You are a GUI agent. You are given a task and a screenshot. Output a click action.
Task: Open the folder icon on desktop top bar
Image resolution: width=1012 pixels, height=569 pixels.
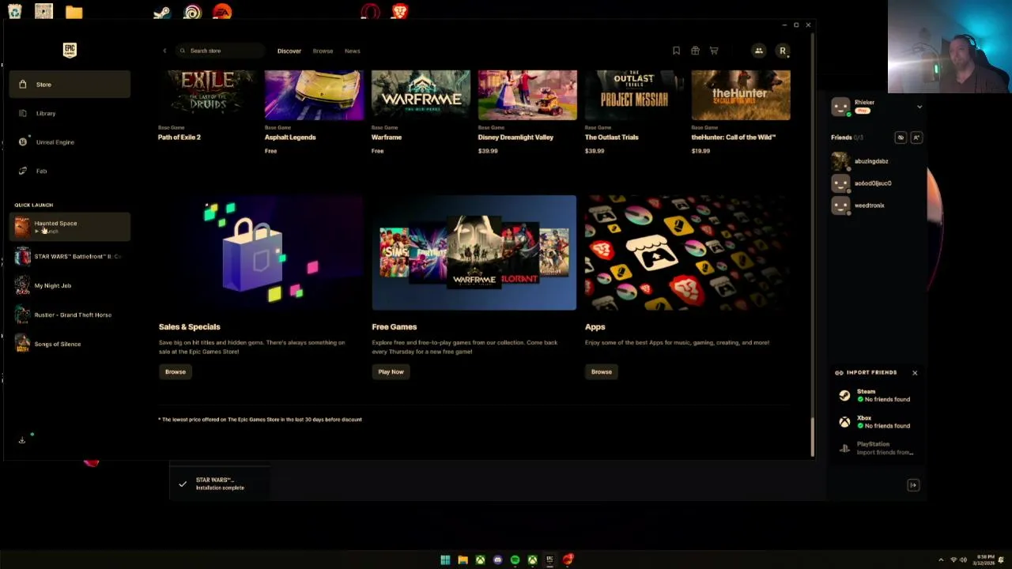click(x=74, y=12)
